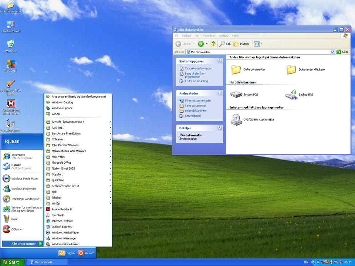
Task: Open the DVD/CD-RW-stasjon (E:) drive
Action: (x=236, y=120)
